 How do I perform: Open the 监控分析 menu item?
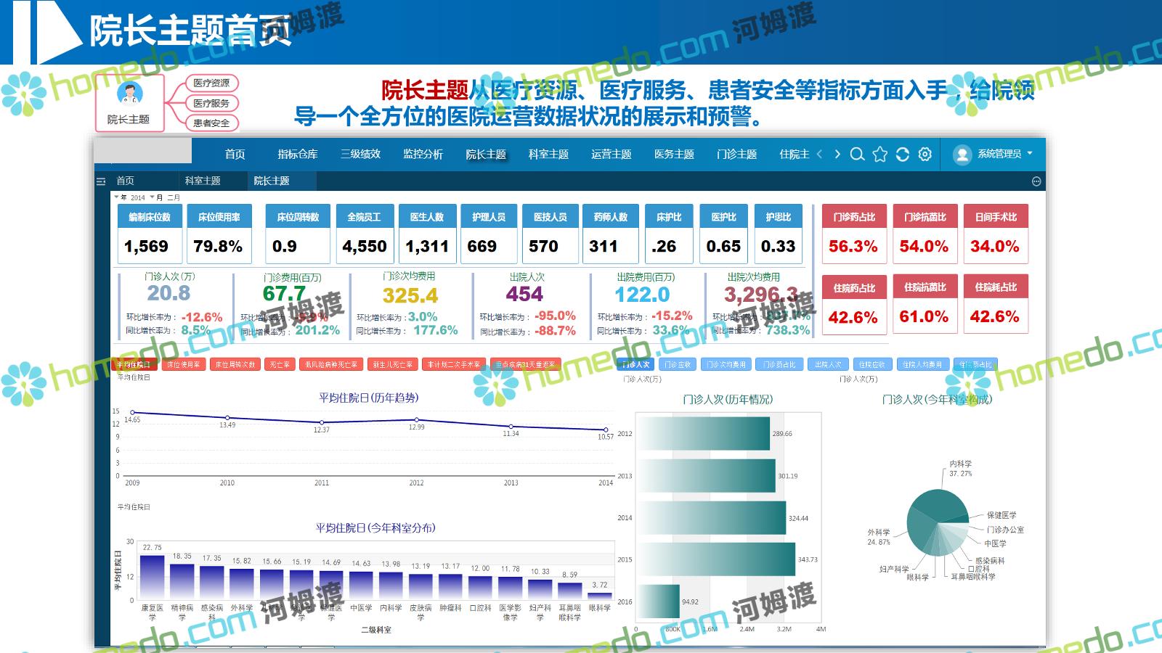(x=423, y=155)
